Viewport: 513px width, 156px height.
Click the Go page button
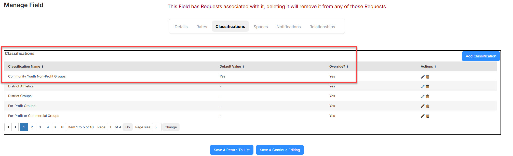pos(128,127)
